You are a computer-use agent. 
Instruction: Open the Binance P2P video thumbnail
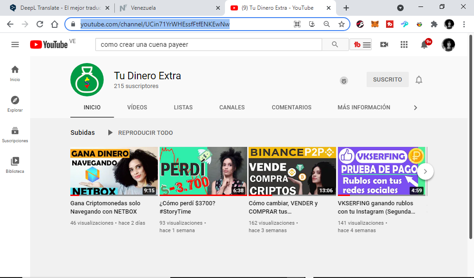point(293,171)
